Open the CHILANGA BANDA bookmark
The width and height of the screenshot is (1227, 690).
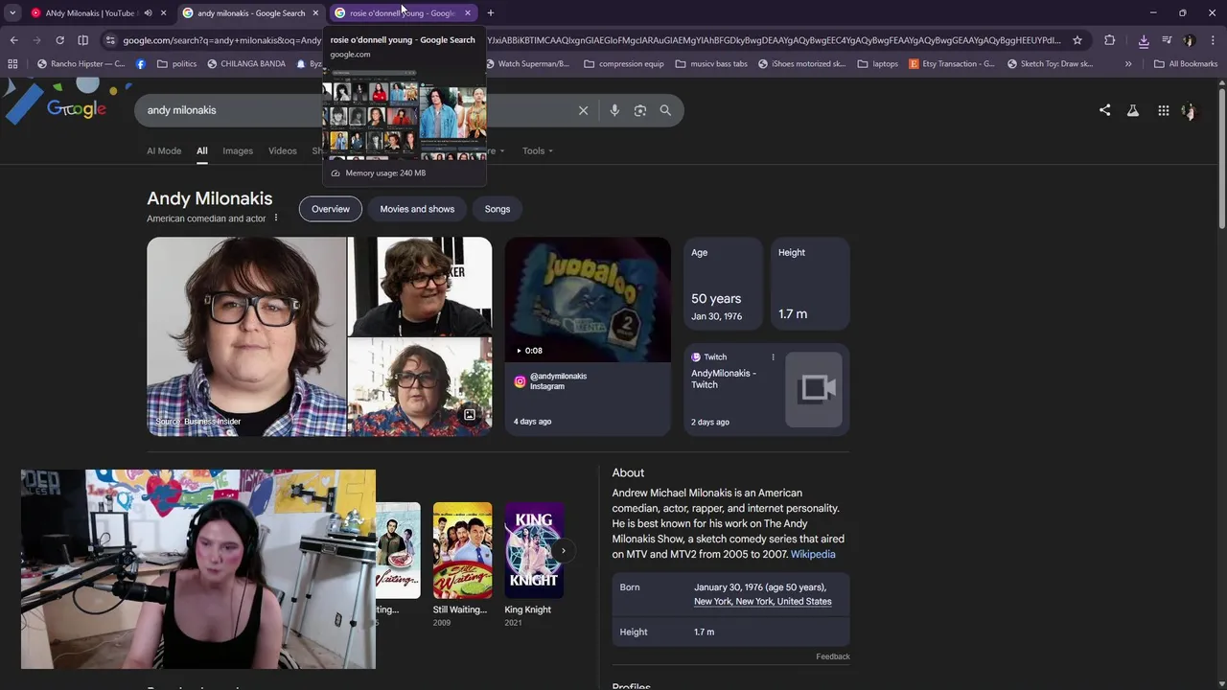click(x=246, y=64)
